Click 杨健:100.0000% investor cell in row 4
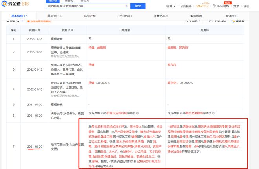Screen dimensions: 259x169 99,83
